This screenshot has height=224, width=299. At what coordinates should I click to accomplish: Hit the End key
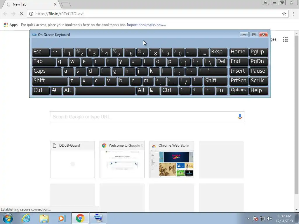click(x=239, y=62)
